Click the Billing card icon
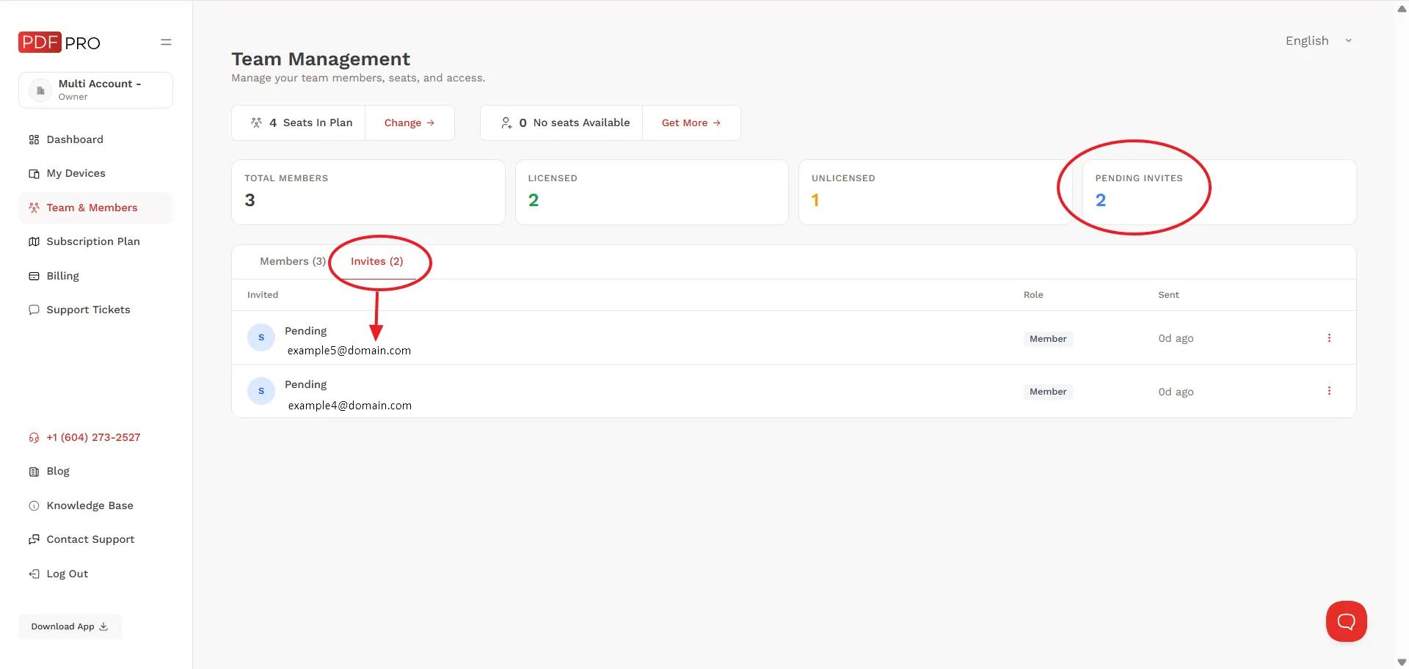1409x669 pixels. tap(34, 276)
